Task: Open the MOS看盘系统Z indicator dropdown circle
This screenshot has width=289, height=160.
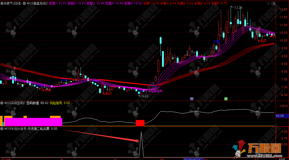Action: (24, 3)
